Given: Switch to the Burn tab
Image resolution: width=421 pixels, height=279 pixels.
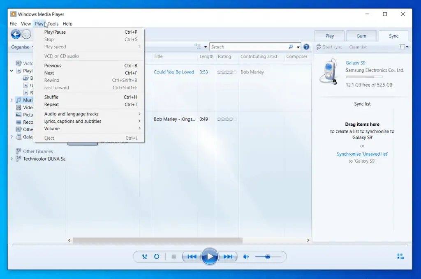Looking at the screenshot, I should [x=361, y=36].
